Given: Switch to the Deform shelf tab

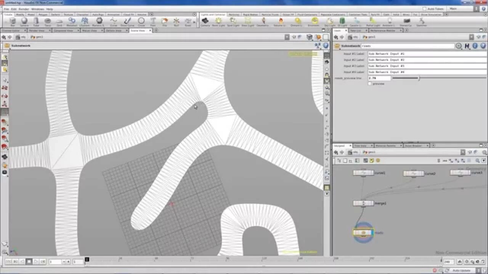Looking at the screenshot, I should click(56, 14).
